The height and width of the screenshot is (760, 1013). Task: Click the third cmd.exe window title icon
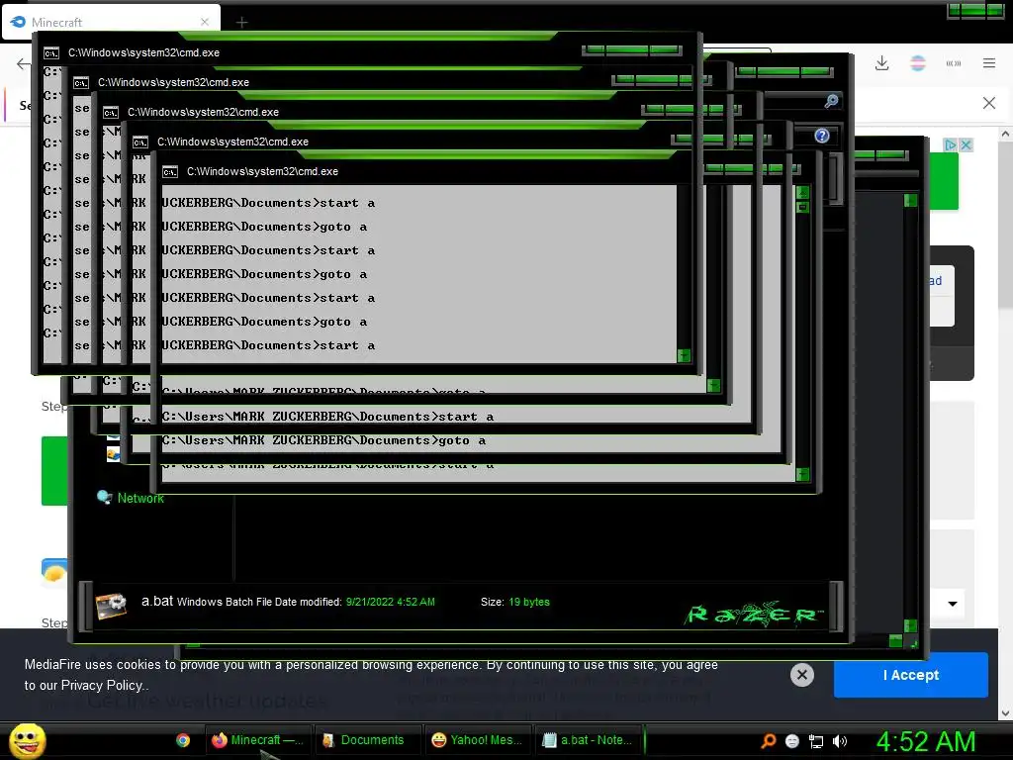point(111,113)
